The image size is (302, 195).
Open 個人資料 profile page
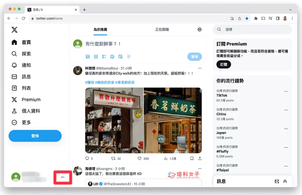pos(26,111)
